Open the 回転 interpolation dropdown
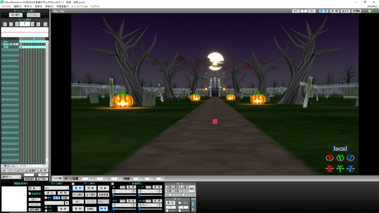The height and width of the screenshot is (213, 379). (x=35, y=189)
